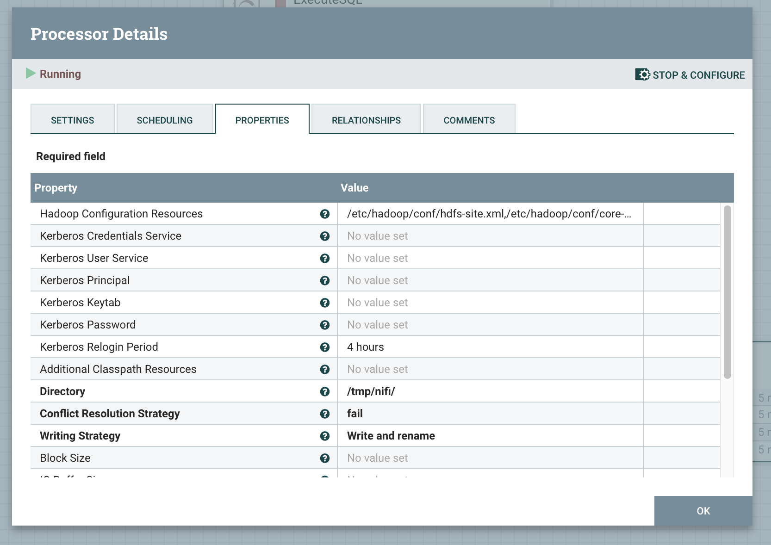Click help icon beside Kerberos Principal
The image size is (771, 545).
click(325, 280)
